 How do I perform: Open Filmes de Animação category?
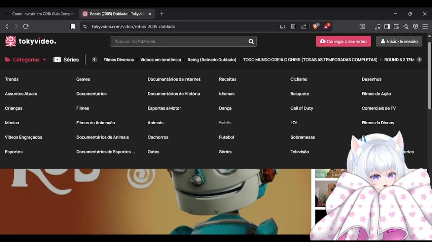pos(96,123)
